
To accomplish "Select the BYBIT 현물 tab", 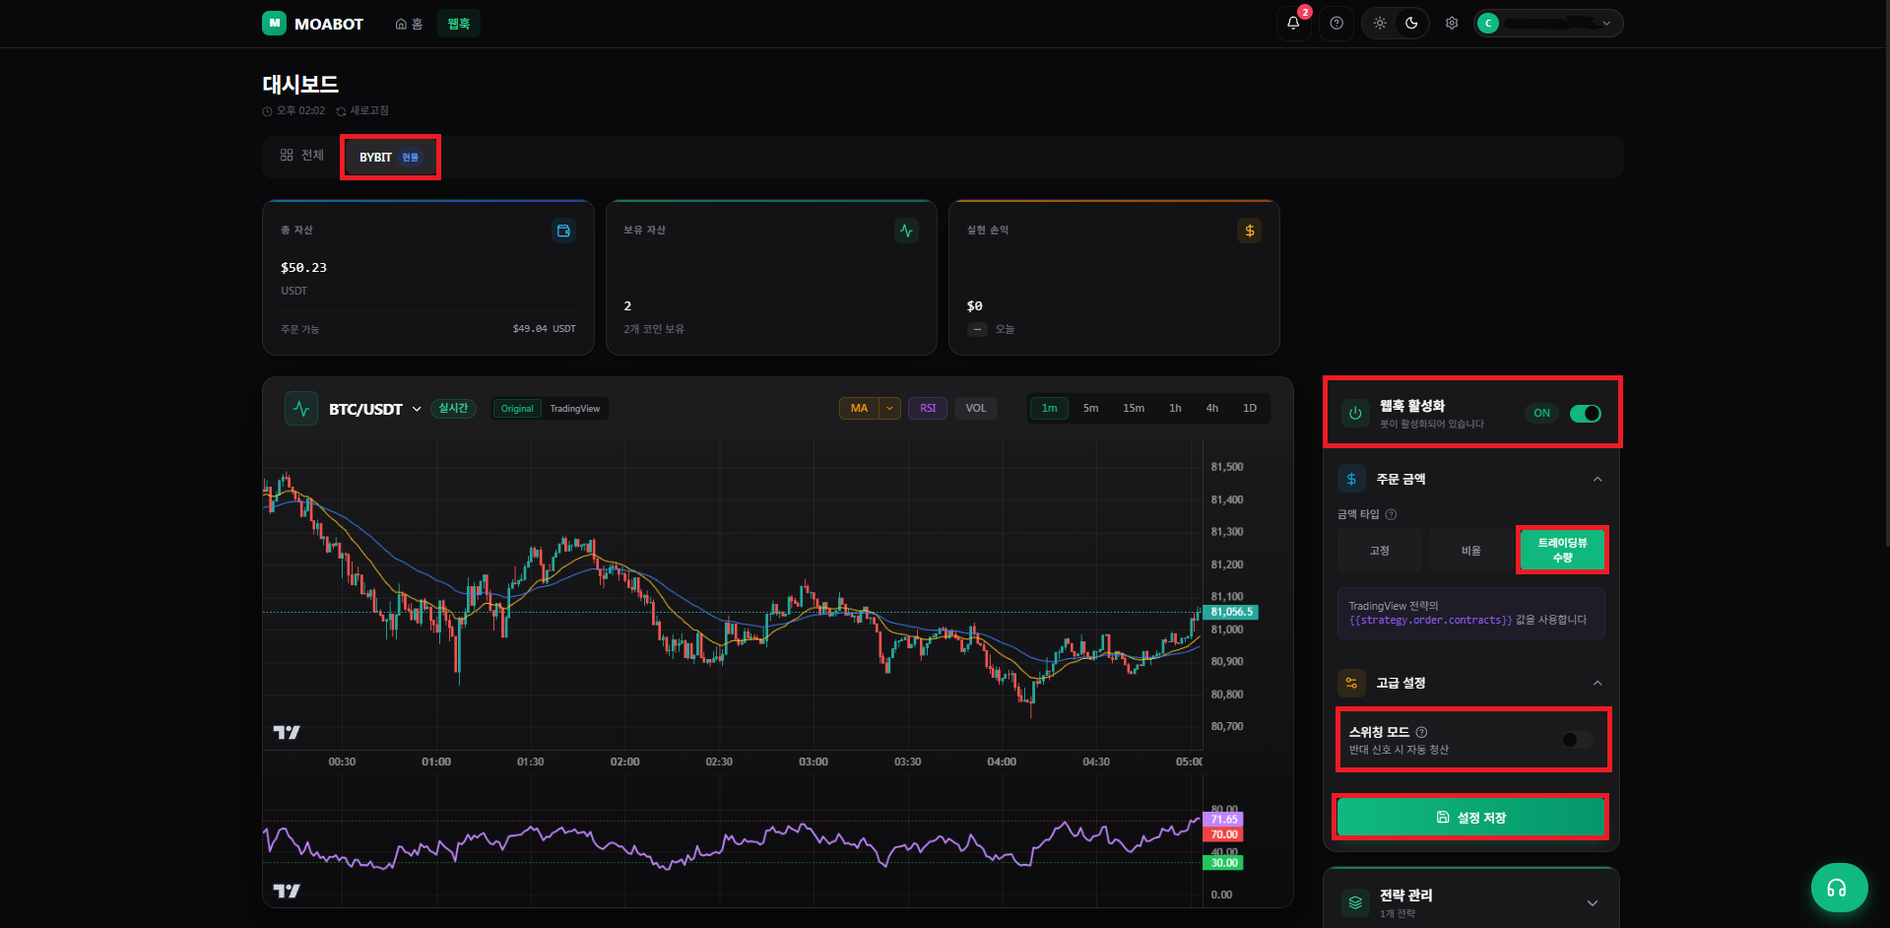I will pos(390,158).
